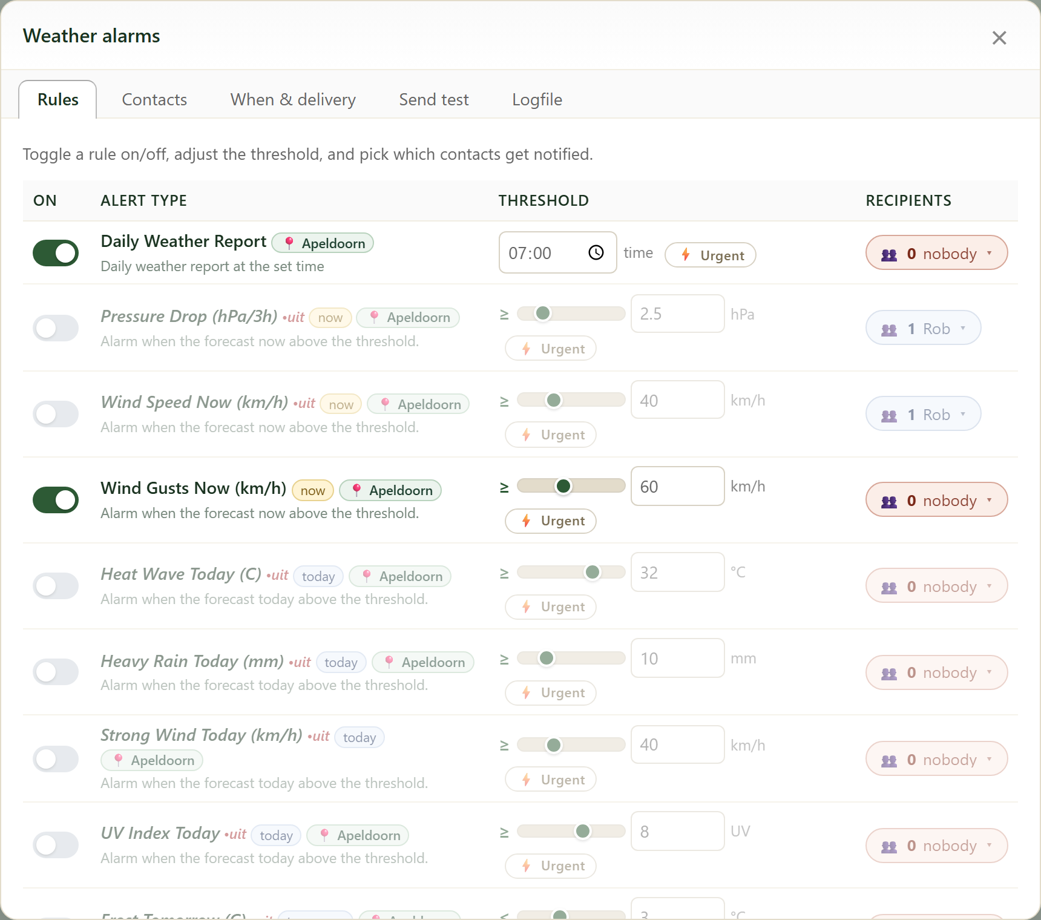Adjust the UV Index Today threshold slider

pos(571,831)
